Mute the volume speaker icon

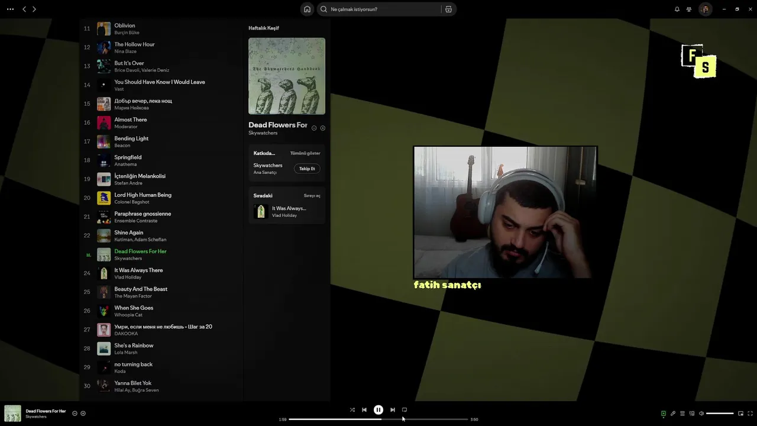tap(701, 414)
